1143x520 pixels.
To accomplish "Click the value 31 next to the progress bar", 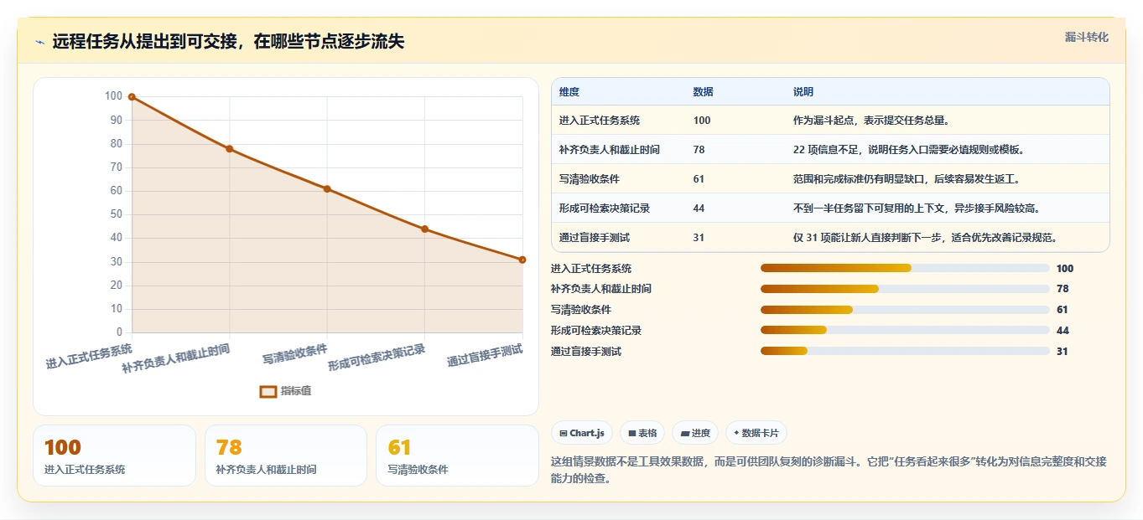I will click(1062, 352).
